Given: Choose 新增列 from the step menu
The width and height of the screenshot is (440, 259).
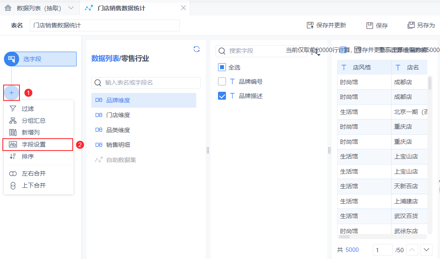Looking at the screenshot, I should click(x=39, y=132).
